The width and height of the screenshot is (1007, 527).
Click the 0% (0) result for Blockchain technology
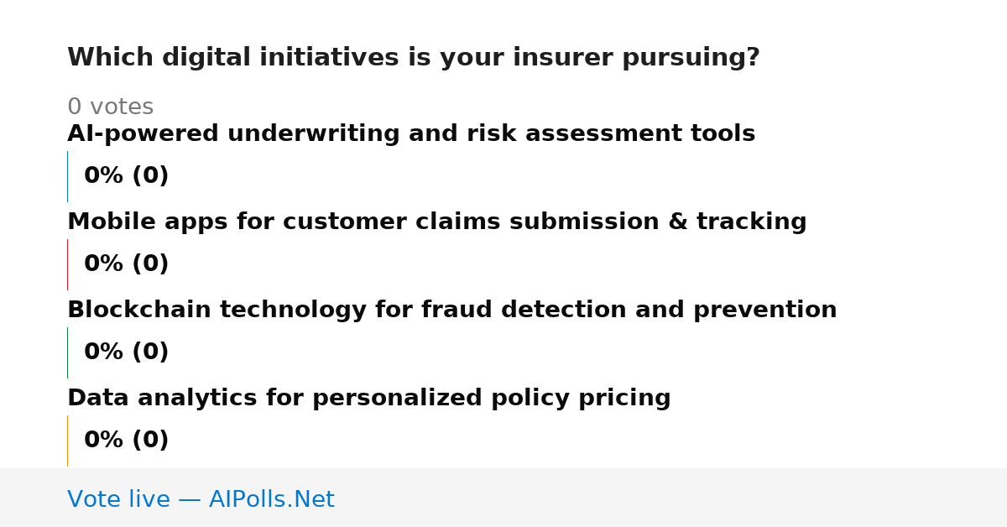click(126, 352)
